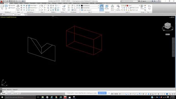The image size is (176, 99).
Task: Switch to the Surface ribbon tab
Action: (x=16, y=3)
